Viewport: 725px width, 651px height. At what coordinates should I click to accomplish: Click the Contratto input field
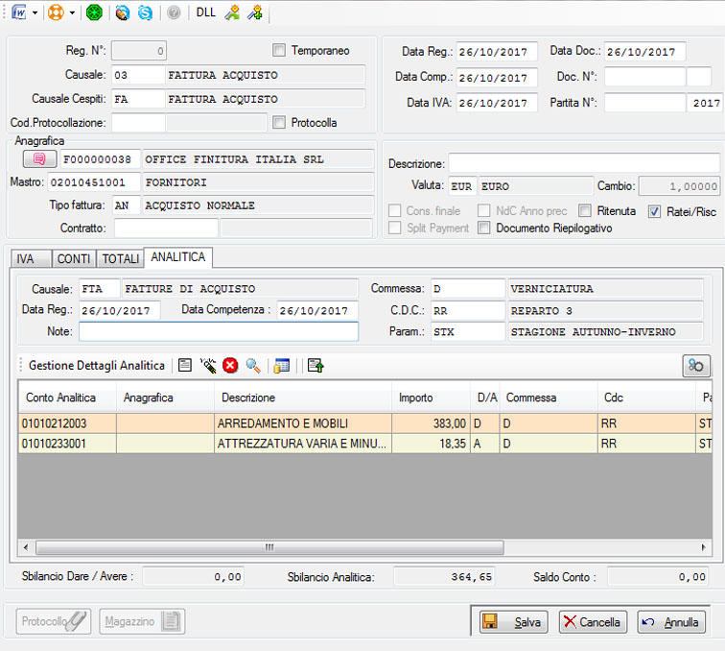point(166,228)
